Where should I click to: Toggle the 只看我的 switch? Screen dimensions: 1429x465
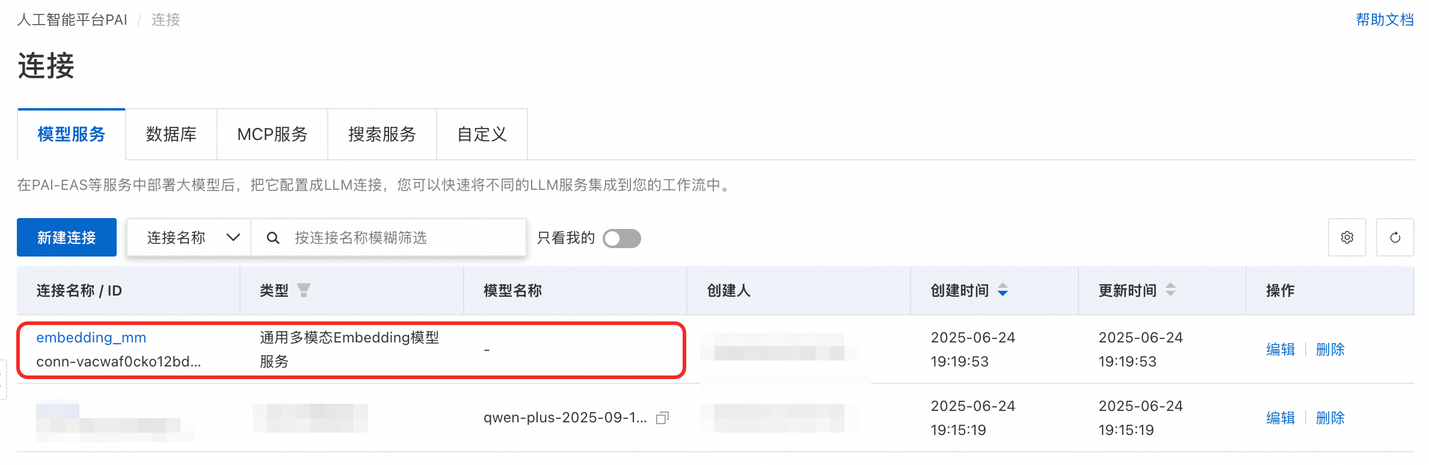click(622, 239)
